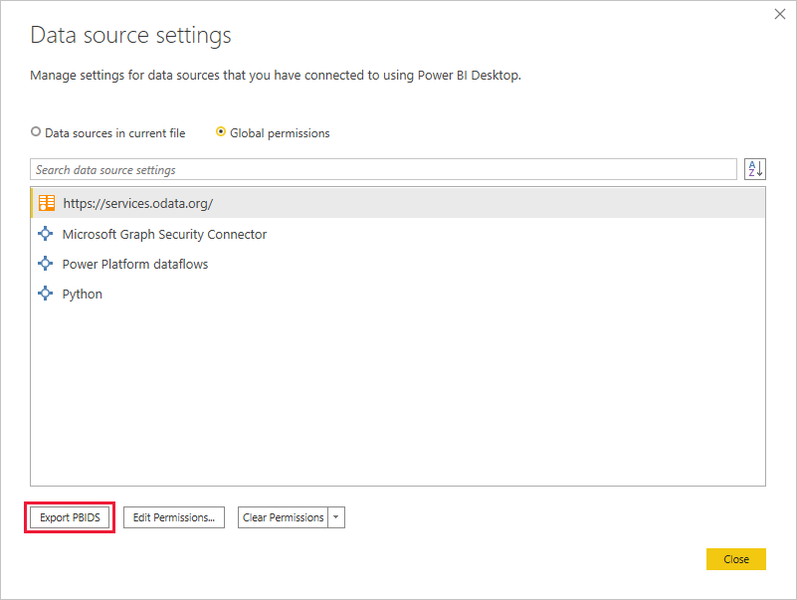Select https://services.odata.org/ entry

click(x=398, y=203)
